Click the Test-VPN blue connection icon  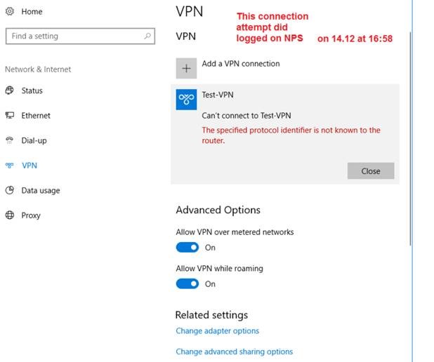(186, 100)
